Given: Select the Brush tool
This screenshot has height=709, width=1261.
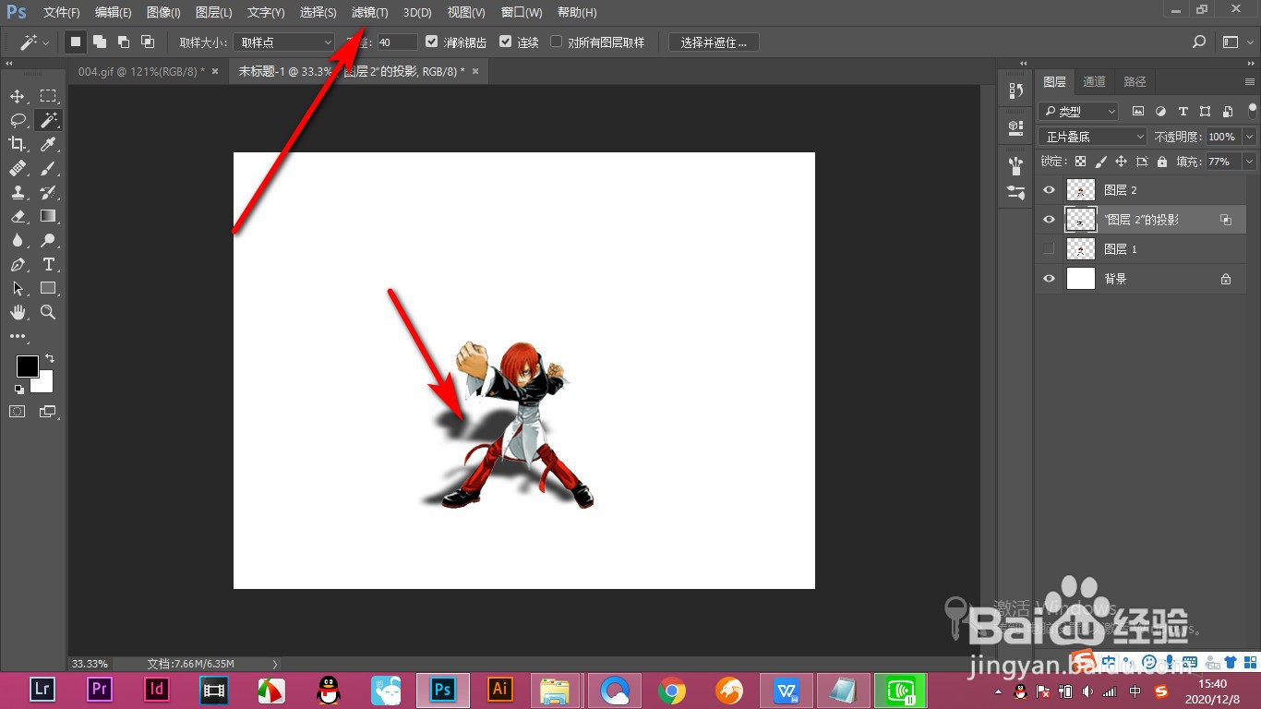Looking at the screenshot, I should point(48,168).
